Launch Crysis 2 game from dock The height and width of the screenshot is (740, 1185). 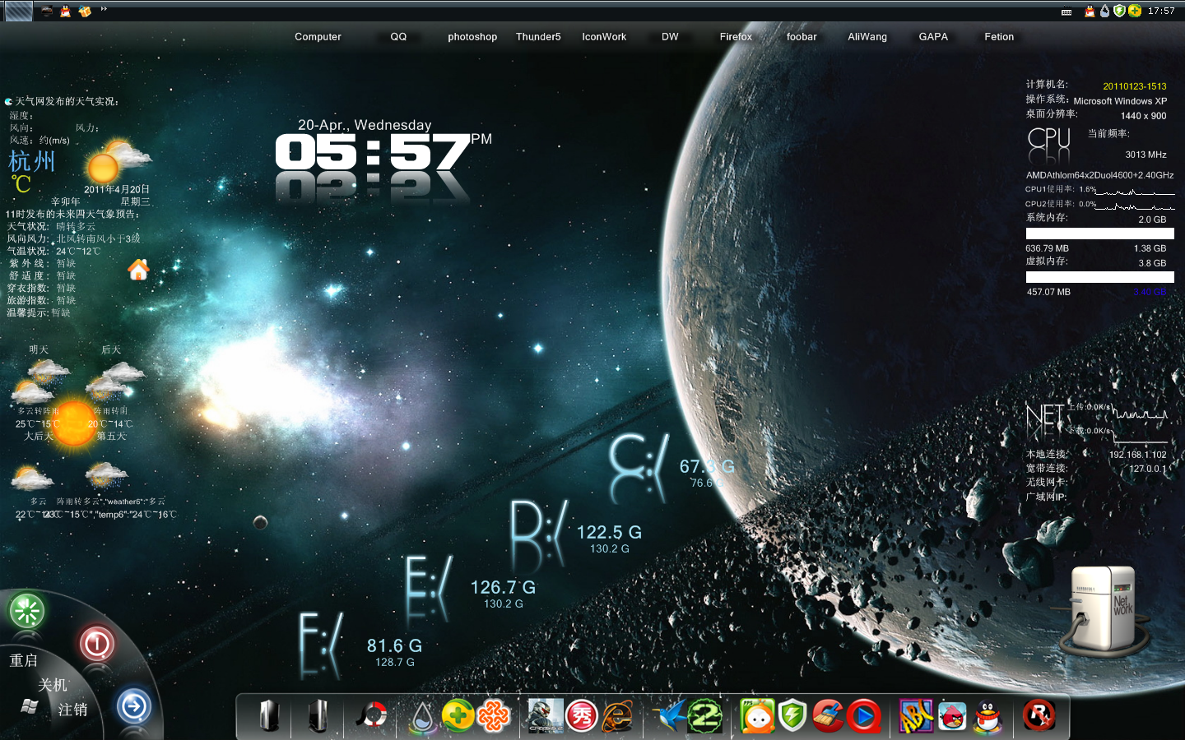point(545,716)
